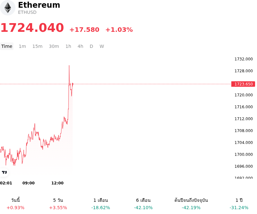Image resolution: width=257 pixels, height=214 pixels.
Task: Choose the 30m timeframe
Action: coord(54,46)
